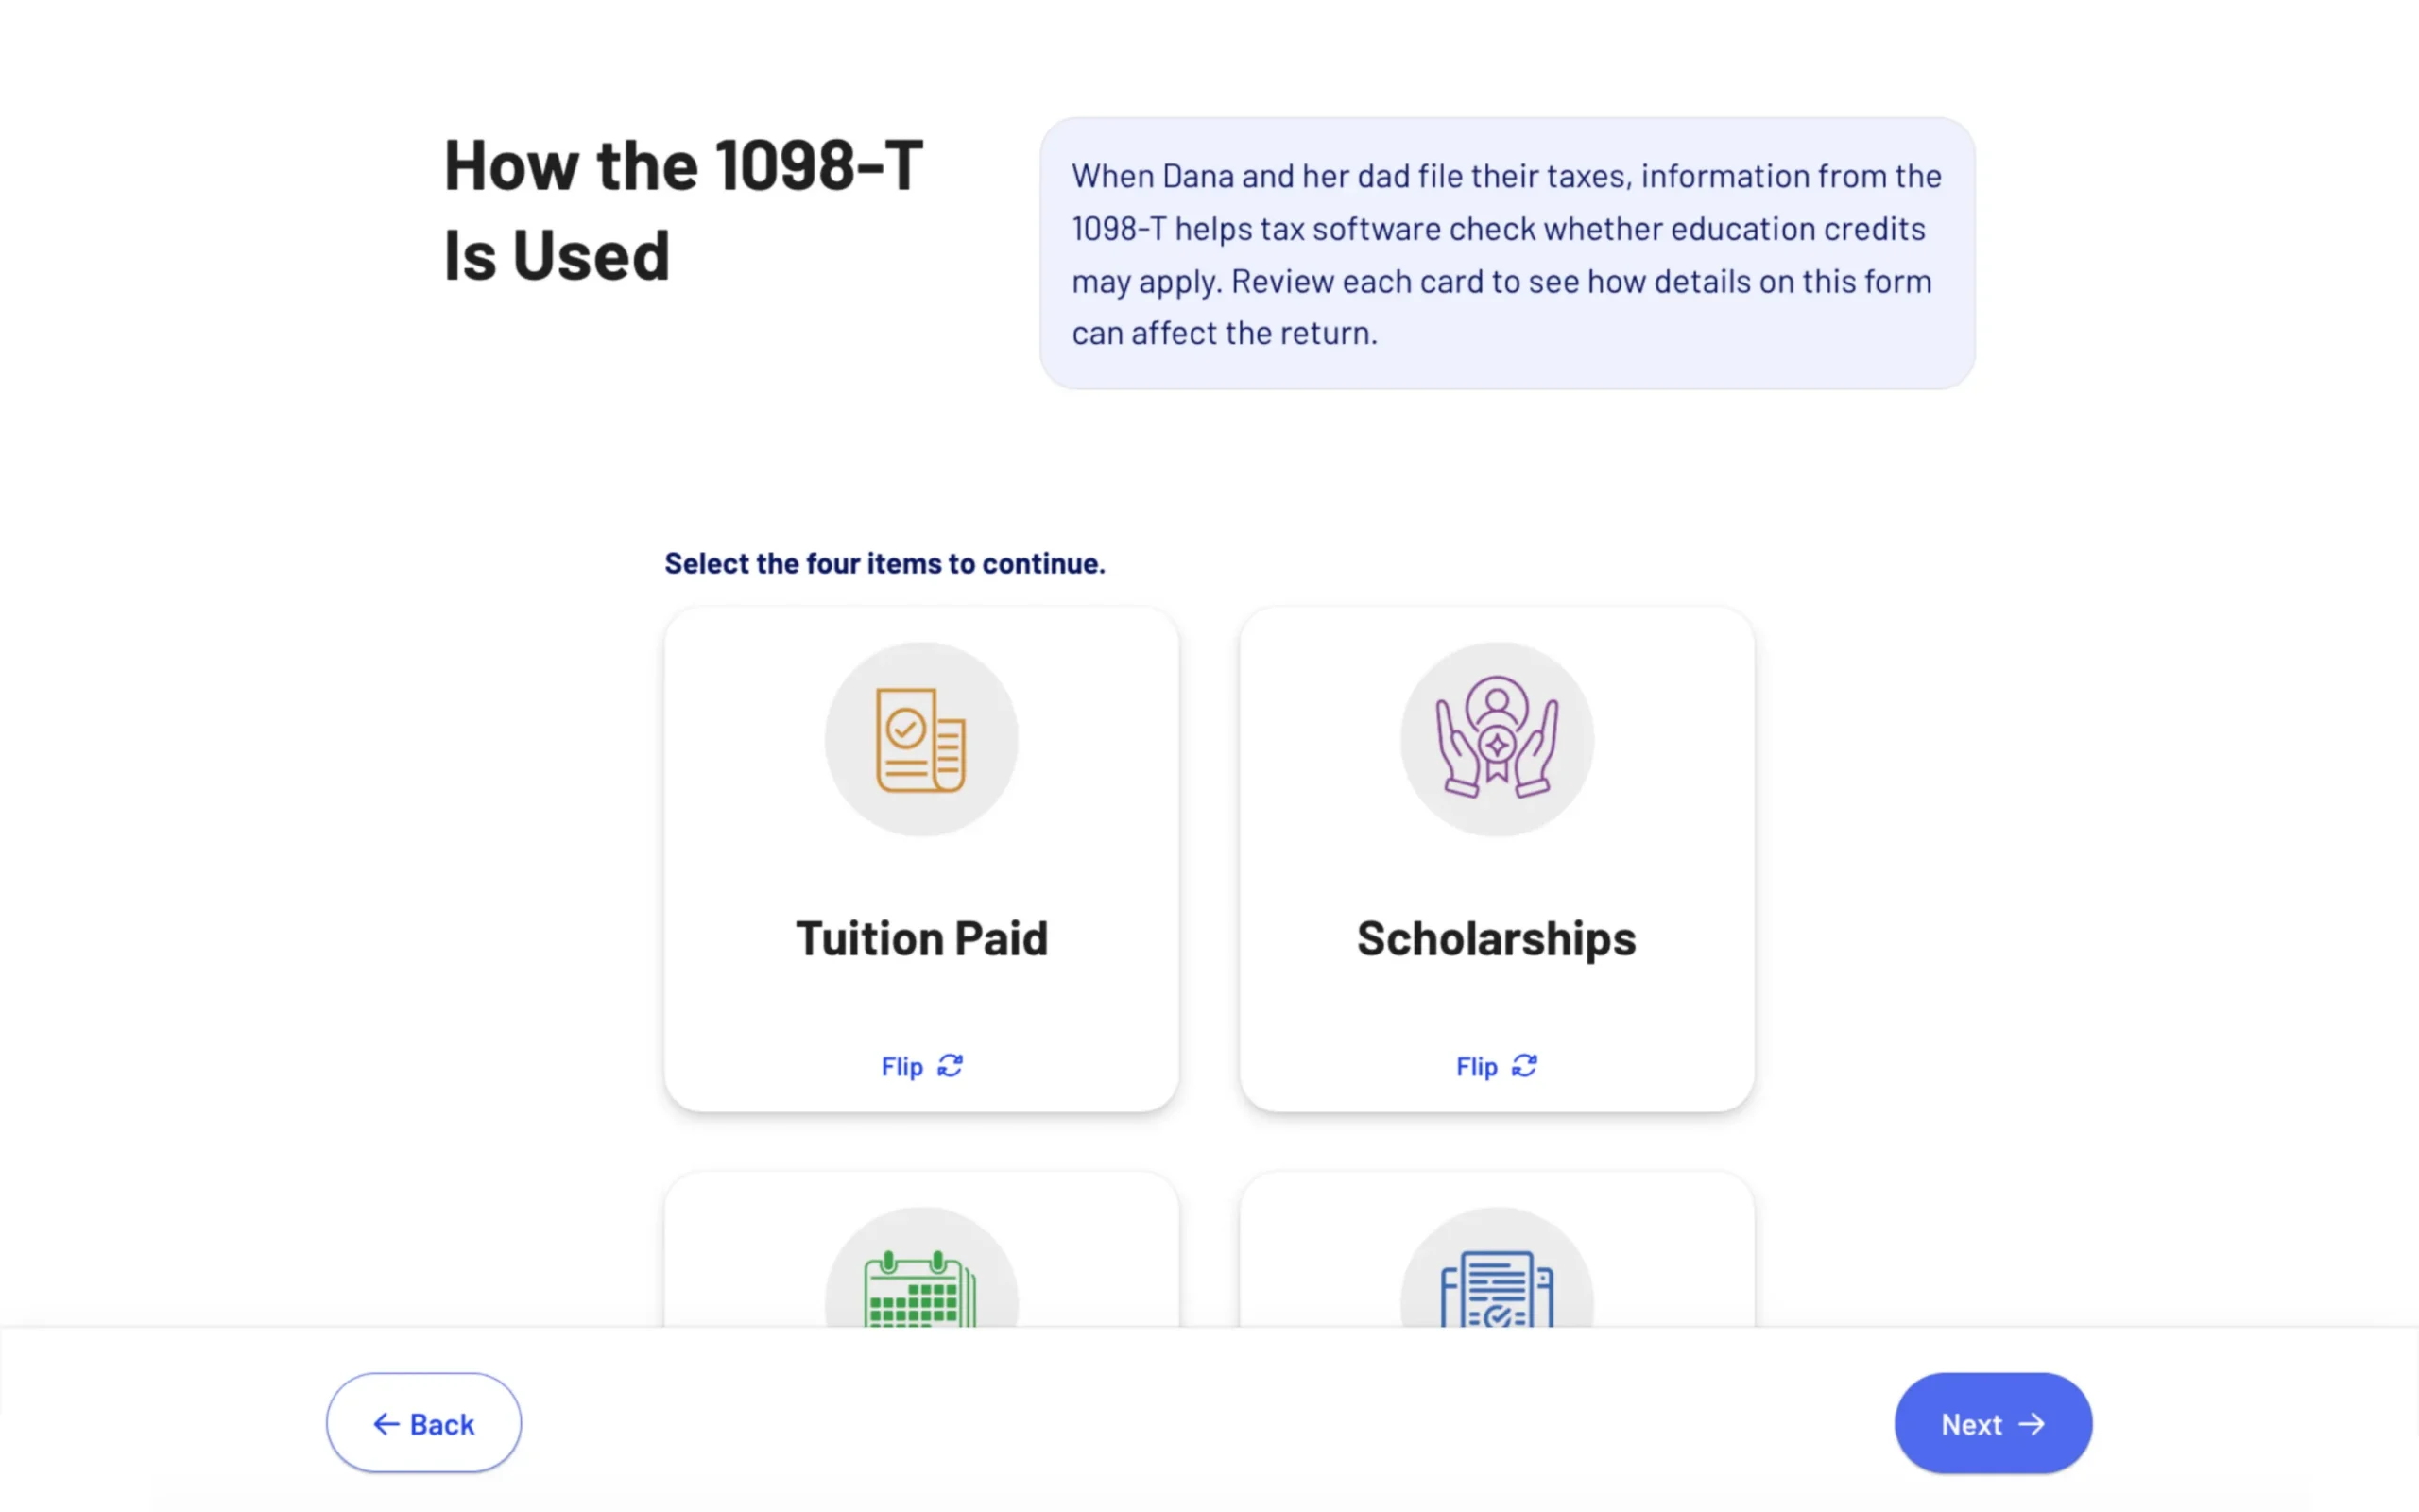Flip the Scholarships card using Flip link
Viewport: 2419px width, 1512px height.
[1497, 1066]
